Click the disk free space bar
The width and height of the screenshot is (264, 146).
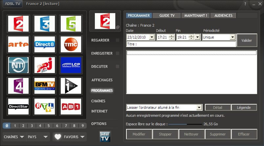(x=185, y=124)
